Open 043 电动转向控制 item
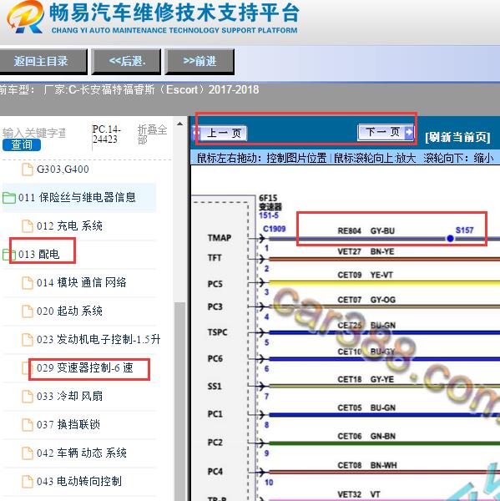This screenshot has height=501, width=500. pyautogui.click(x=79, y=481)
